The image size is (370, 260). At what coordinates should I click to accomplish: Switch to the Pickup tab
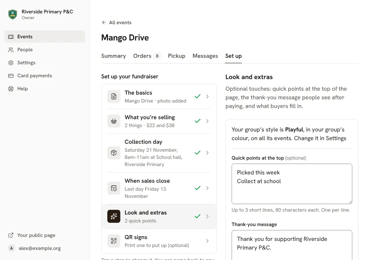[x=176, y=56]
